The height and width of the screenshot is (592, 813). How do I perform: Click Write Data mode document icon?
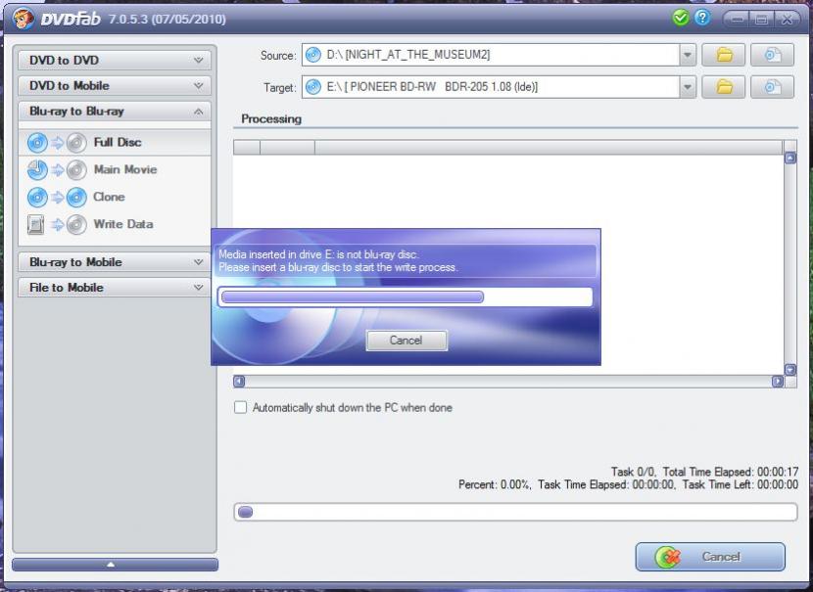35,225
